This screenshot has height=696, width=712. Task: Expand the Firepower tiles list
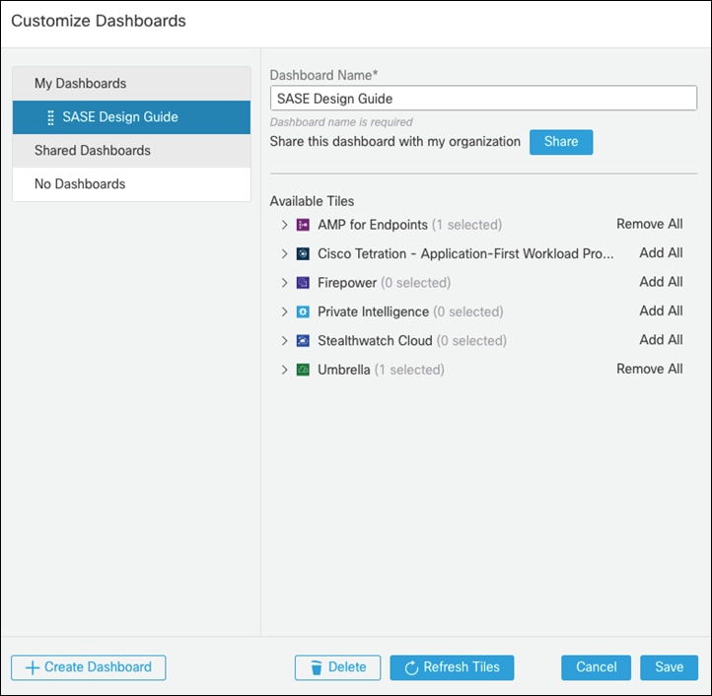click(x=284, y=283)
